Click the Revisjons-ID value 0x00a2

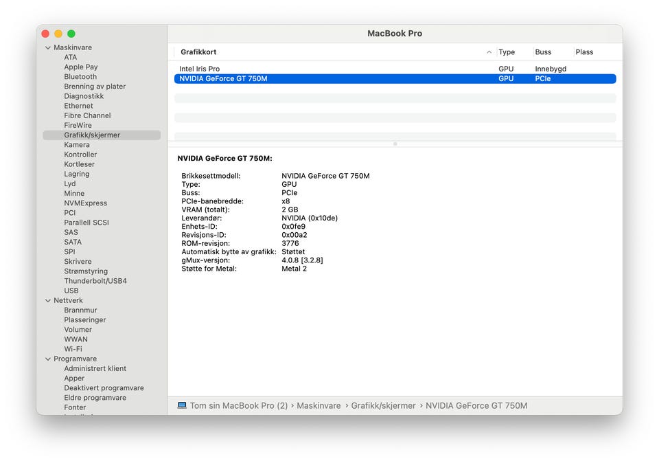click(294, 235)
